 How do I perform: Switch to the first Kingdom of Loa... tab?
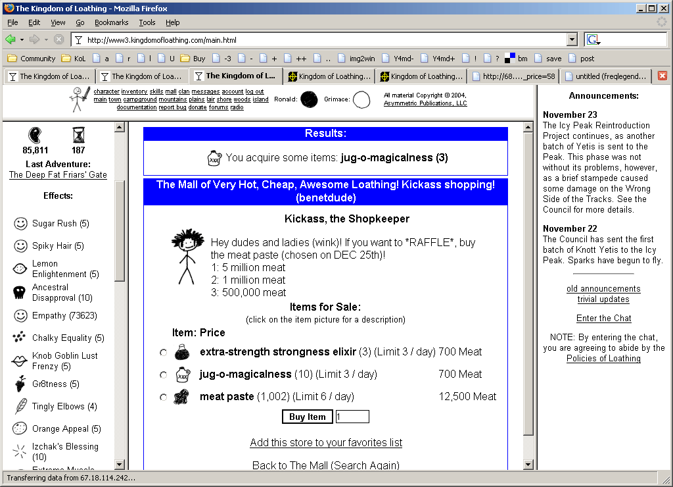[x=49, y=76]
